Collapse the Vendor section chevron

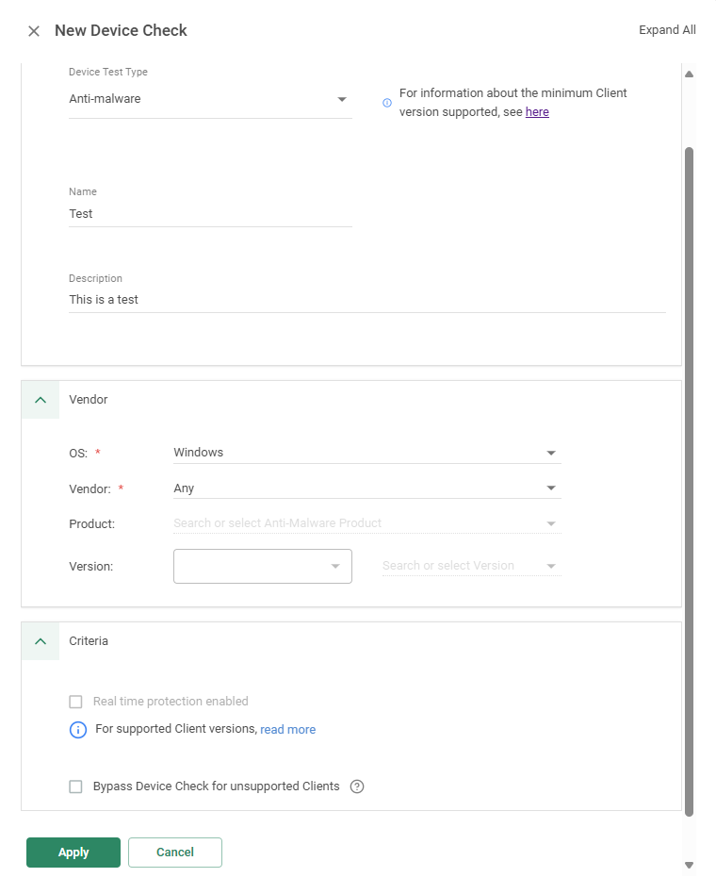(x=39, y=399)
